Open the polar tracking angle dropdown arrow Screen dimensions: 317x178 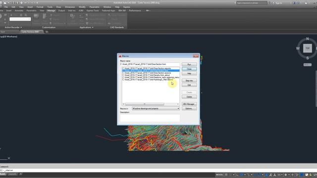245,175
